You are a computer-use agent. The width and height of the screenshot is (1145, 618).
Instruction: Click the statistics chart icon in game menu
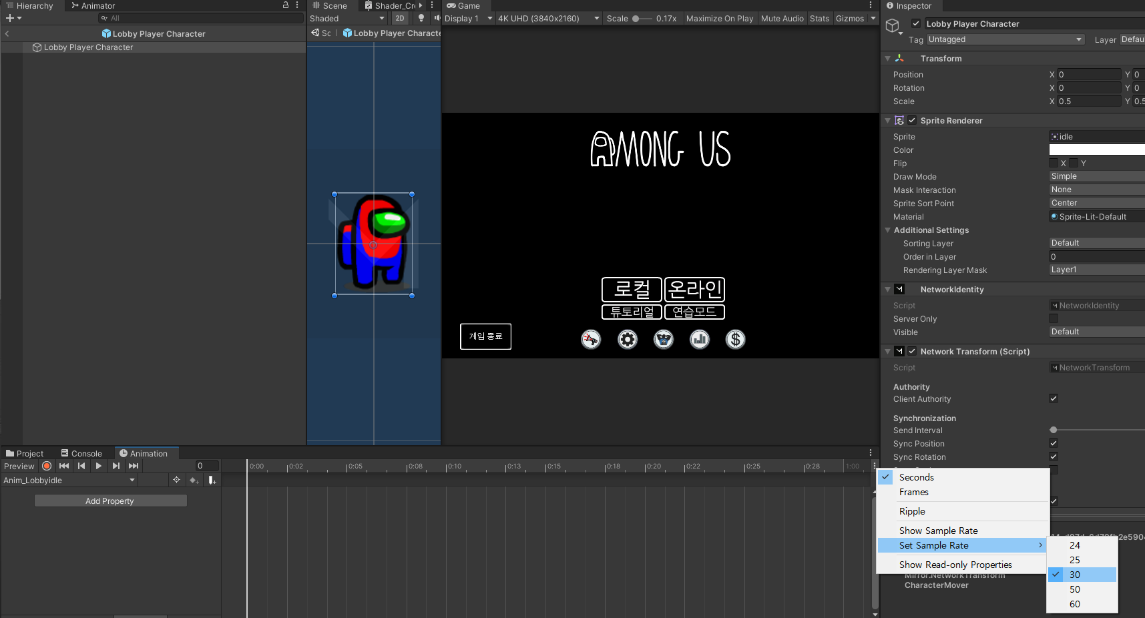click(700, 340)
